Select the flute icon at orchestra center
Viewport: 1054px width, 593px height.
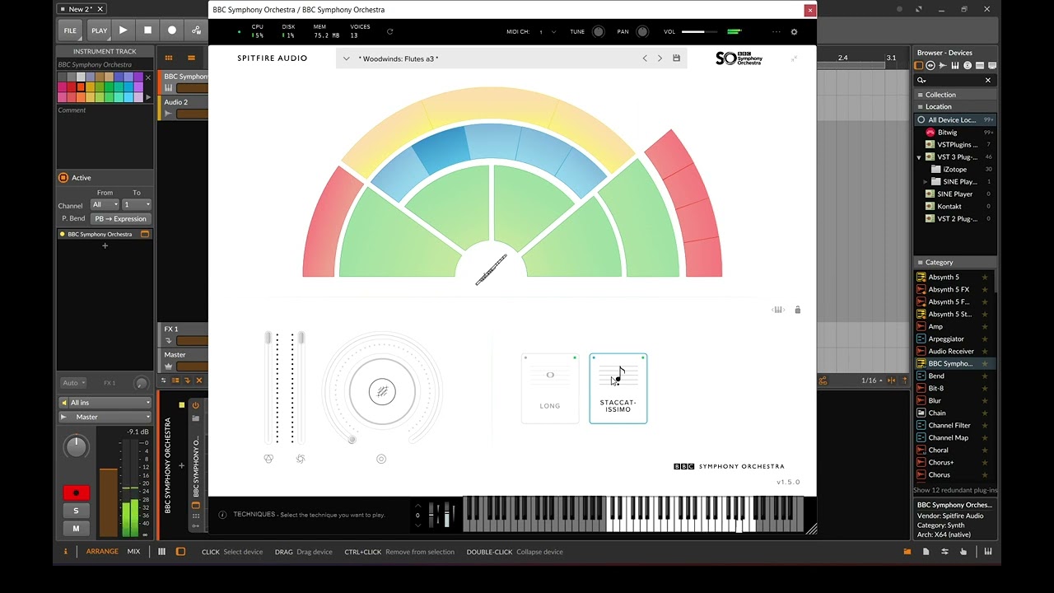(491, 269)
